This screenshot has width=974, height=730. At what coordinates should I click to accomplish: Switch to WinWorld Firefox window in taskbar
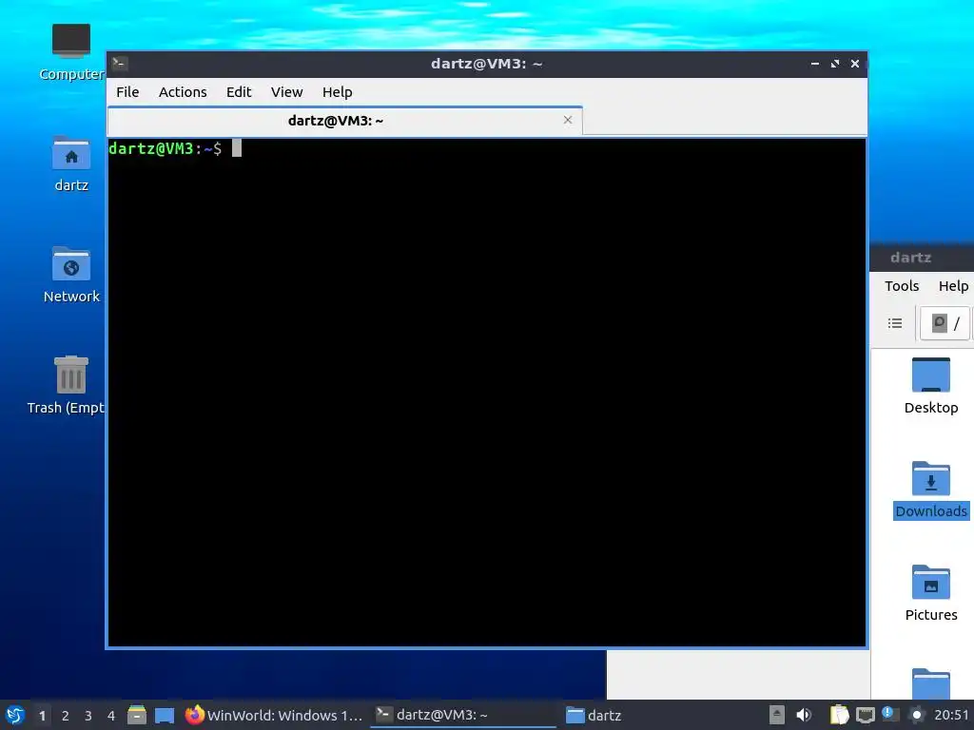coord(273,715)
